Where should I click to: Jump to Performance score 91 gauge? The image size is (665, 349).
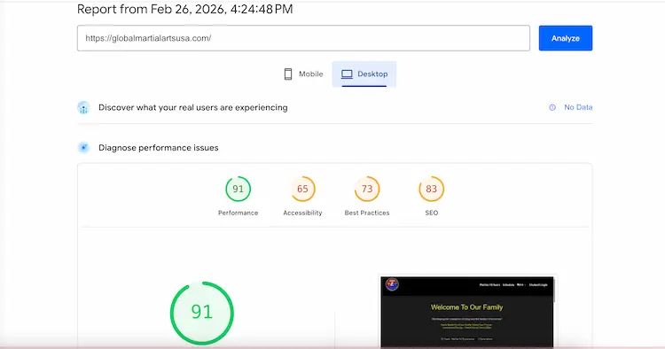pos(238,189)
